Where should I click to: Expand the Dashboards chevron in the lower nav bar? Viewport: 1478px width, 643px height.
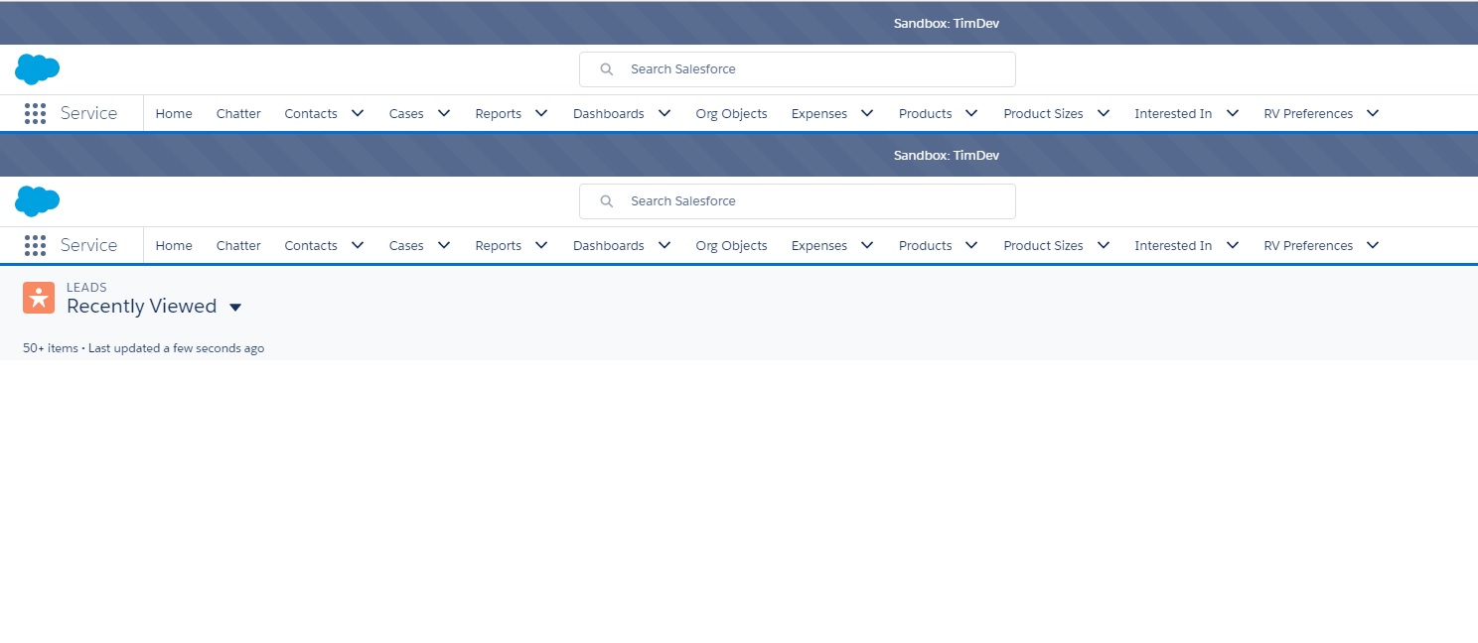pos(665,245)
